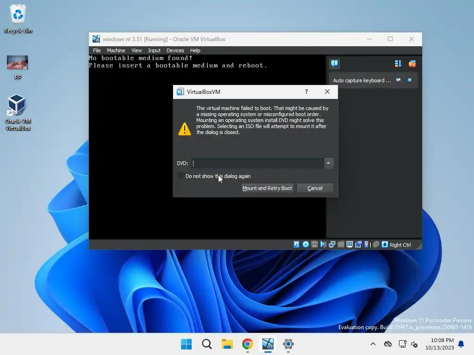Click the delete finished notifications icon
Screen dimensions: 474x355
[412, 64]
